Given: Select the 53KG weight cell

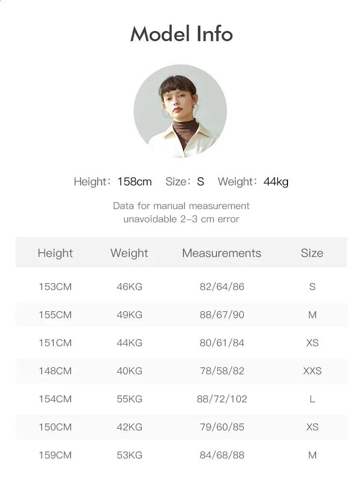Looking at the screenshot, I should 129,455.
